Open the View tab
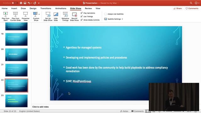 (x=98, y=8)
